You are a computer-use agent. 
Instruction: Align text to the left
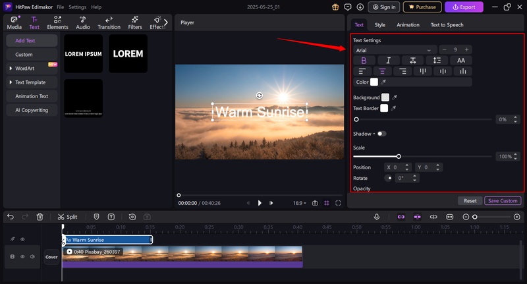362,71
